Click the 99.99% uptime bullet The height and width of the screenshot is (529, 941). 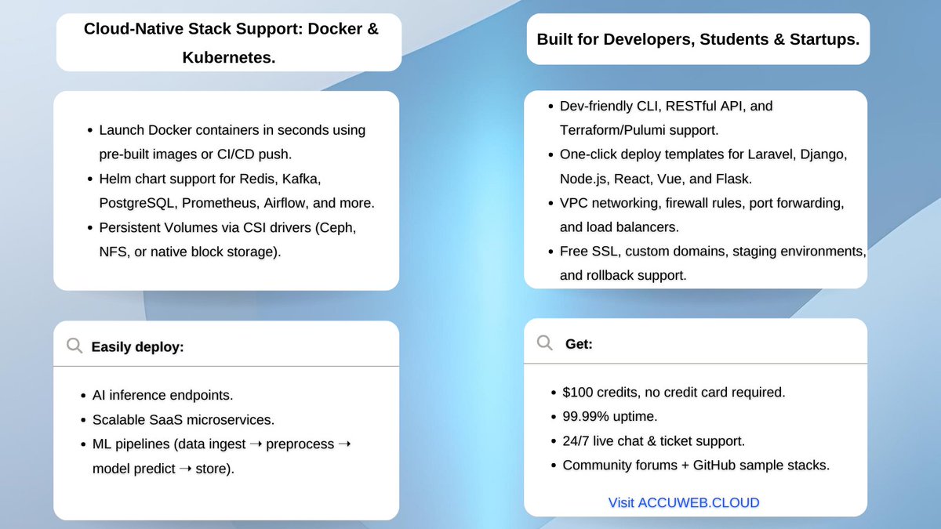(x=603, y=416)
